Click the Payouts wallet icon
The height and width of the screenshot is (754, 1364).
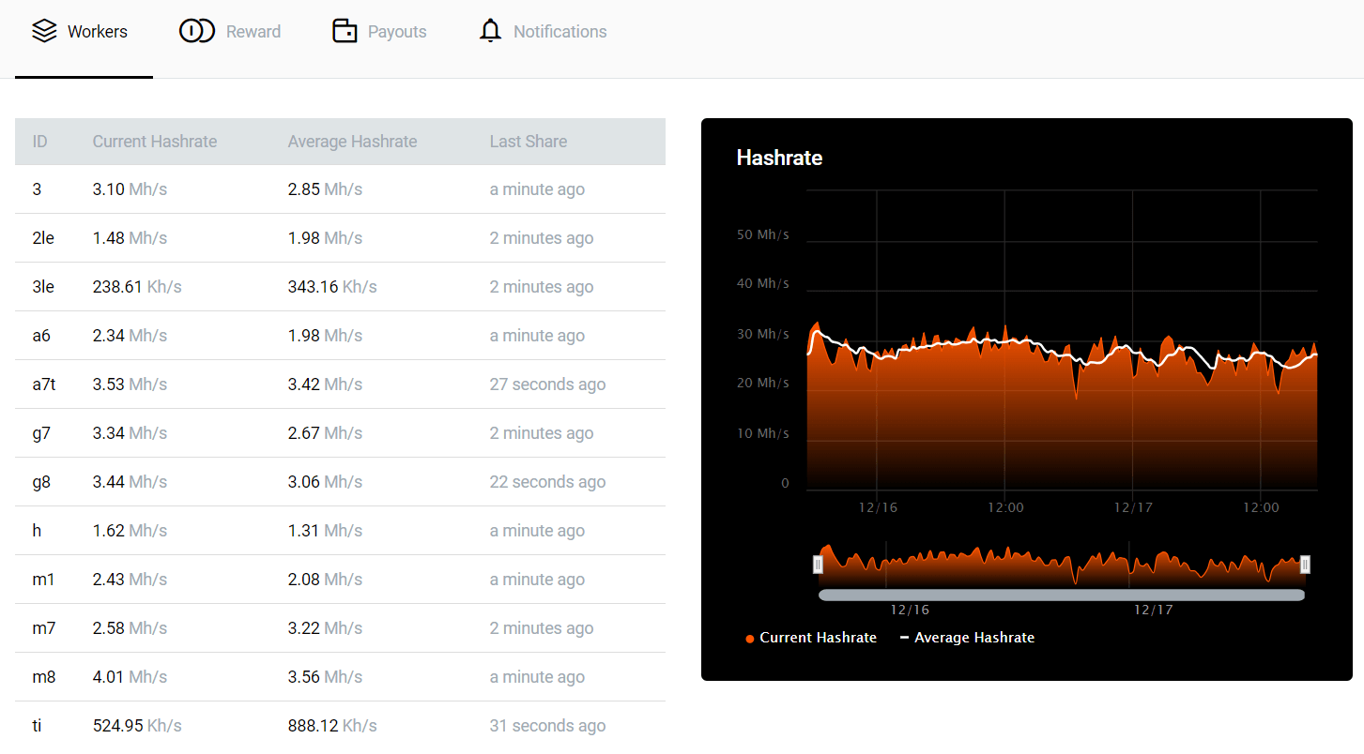(x=345, y=32)
